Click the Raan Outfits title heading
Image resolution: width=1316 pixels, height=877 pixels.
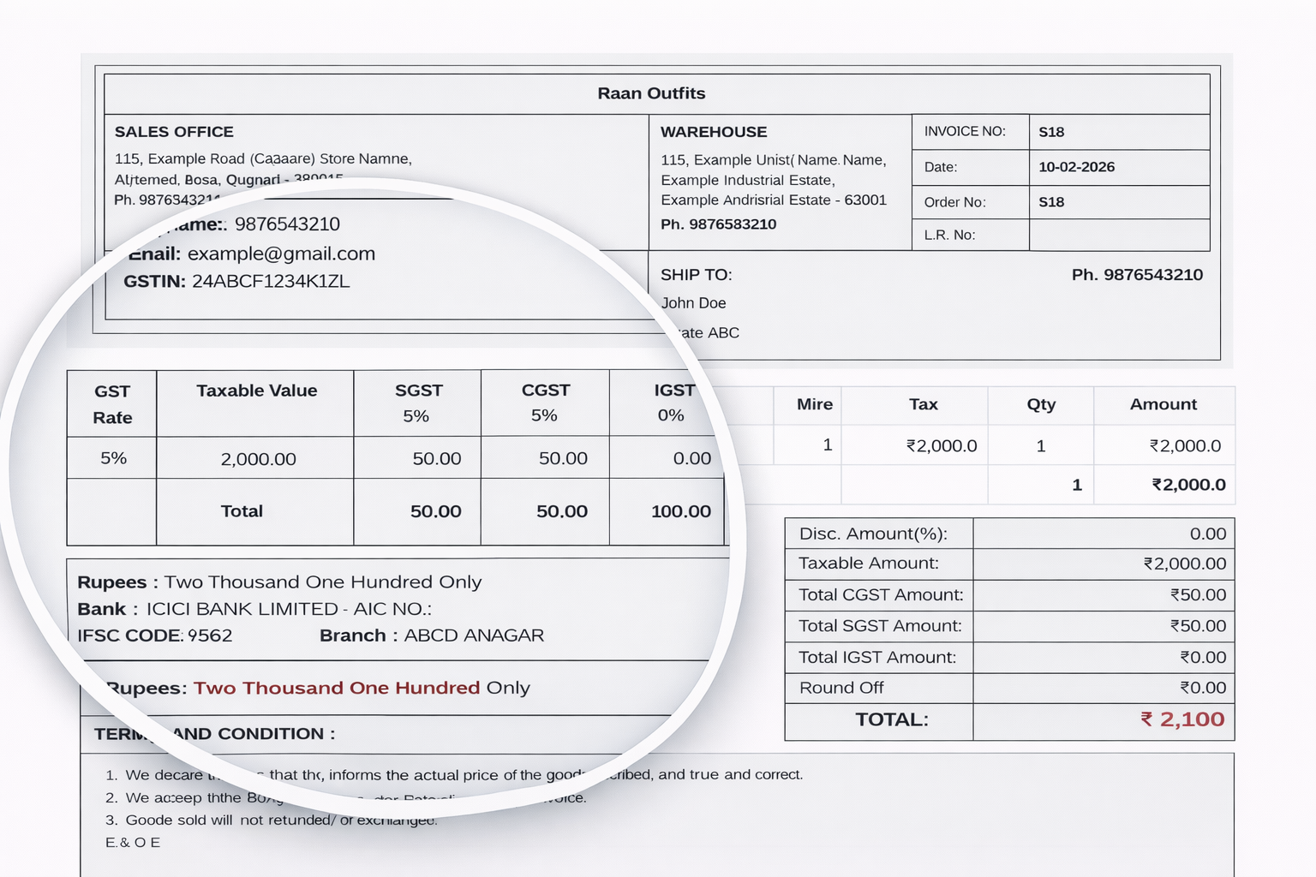(651, 93)
